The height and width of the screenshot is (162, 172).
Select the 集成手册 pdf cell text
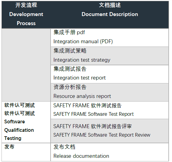(x=69, y=32)
